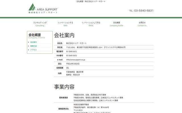Screen dimensions: 182x113
Task: Click employee count 6名
Action: tap(67, 68)
